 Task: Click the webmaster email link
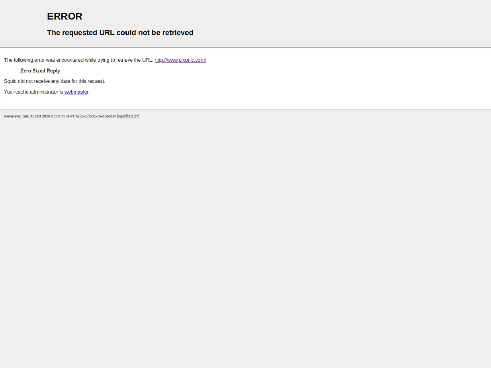76,92
